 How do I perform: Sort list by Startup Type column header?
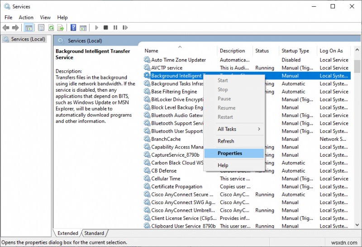[x=298, y=51]
